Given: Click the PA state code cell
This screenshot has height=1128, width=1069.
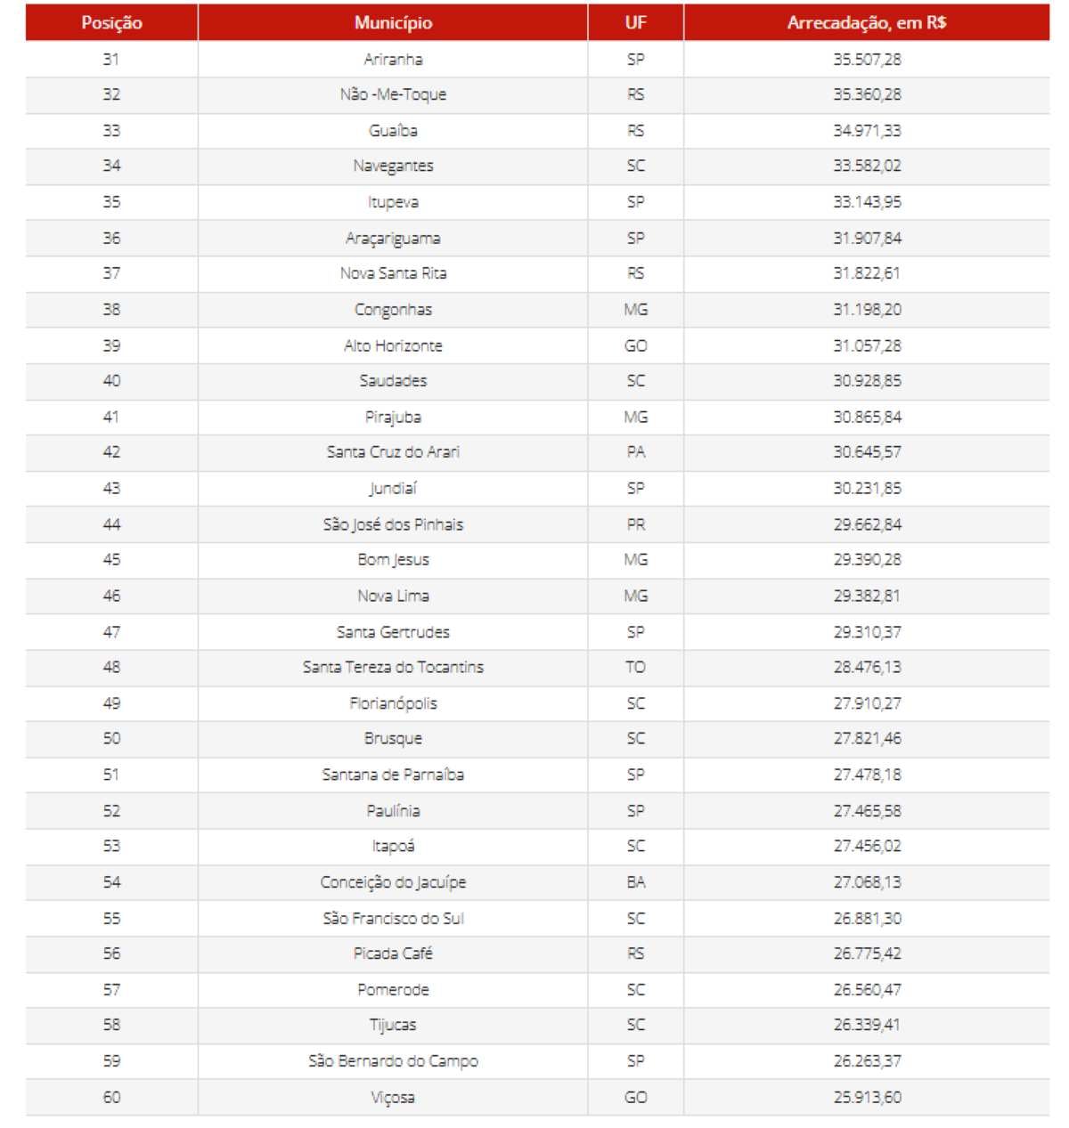Looking at the screenshot, I should (x=635, y=452).
